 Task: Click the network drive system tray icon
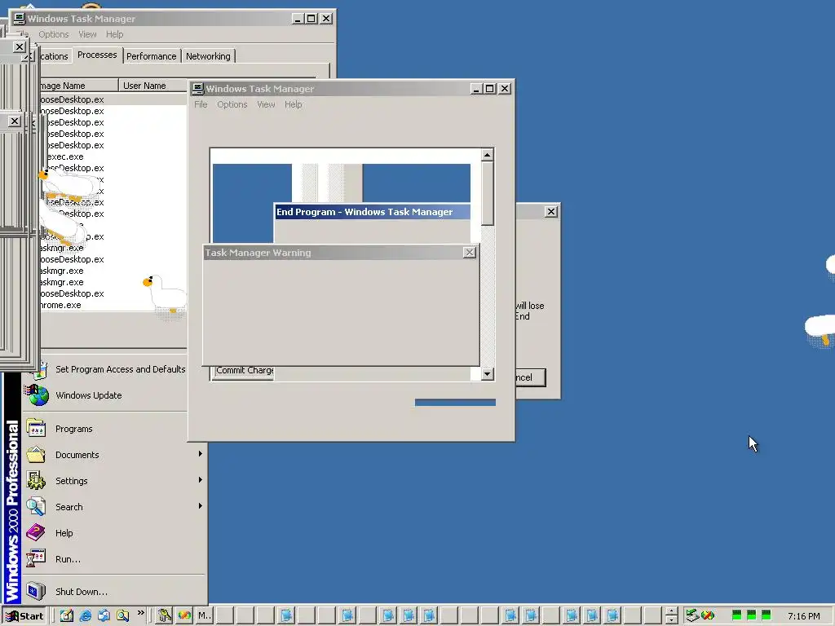click(x=691, y=615)
